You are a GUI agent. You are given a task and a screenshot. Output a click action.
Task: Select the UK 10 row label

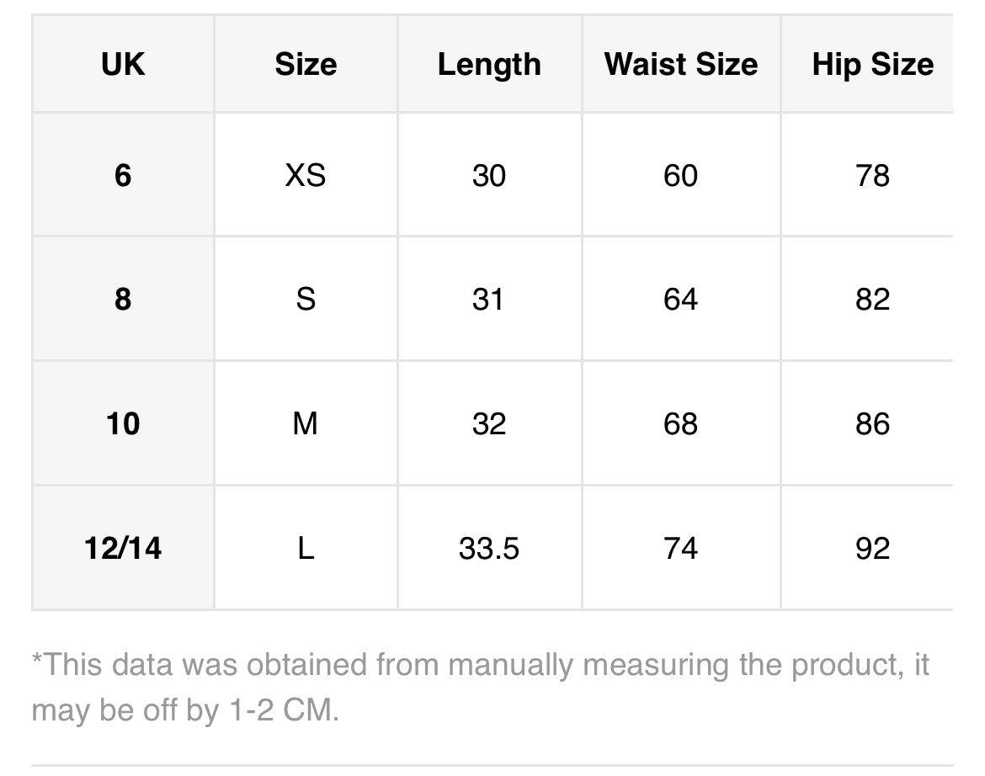[x=123, y=423]
